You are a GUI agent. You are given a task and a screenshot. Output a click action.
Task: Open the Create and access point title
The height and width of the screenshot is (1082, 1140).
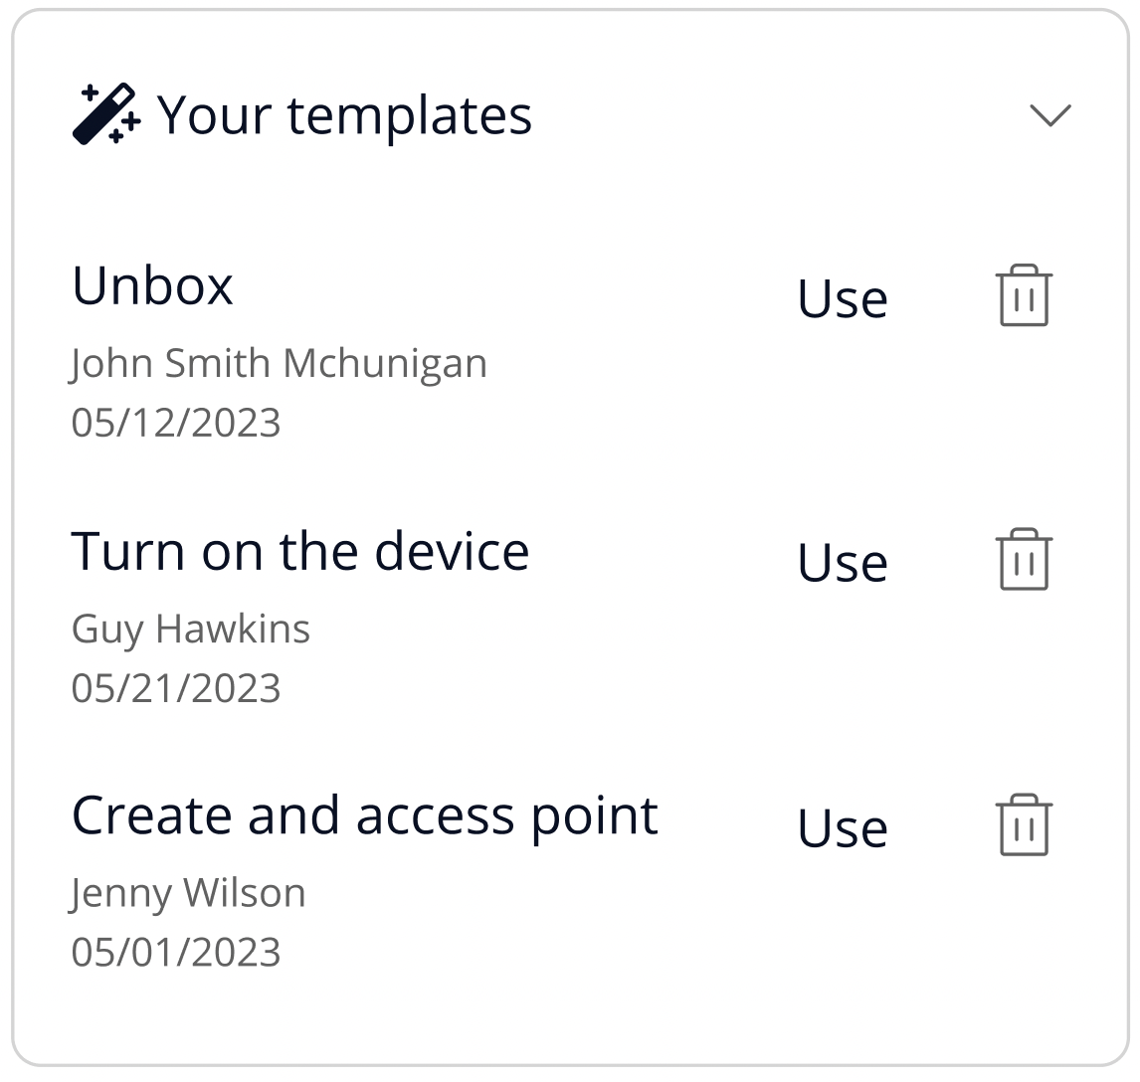pyautogui.click(x=364, y=815)
